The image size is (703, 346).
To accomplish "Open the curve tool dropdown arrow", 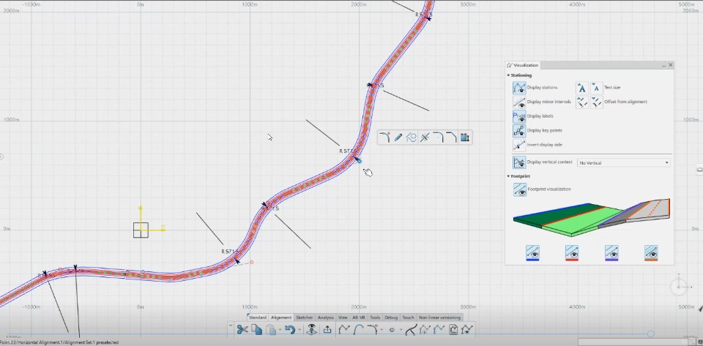I will pyautogui.click(x=382, y=331).
